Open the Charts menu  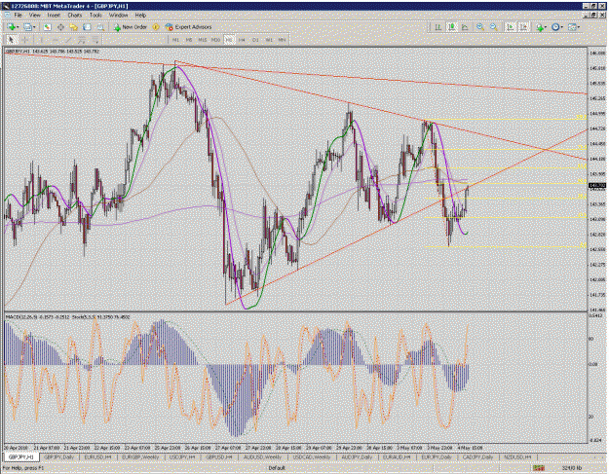[75, 16]
